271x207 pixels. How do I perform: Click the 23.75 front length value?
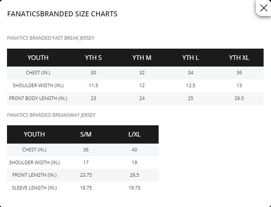[86, 175]
